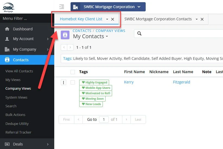Open System Views under Contacts
The width and height of the screenshot is (223, 149).
click(x=16, y=98)
